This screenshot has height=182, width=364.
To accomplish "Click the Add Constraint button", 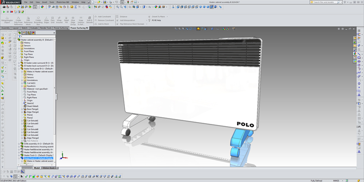I will coord(103,17).
